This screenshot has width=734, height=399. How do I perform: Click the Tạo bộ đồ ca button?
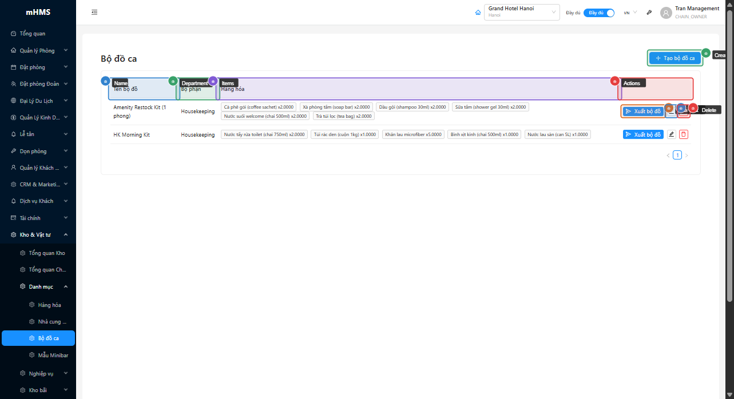pyautogui.click(x=675, y=58)
